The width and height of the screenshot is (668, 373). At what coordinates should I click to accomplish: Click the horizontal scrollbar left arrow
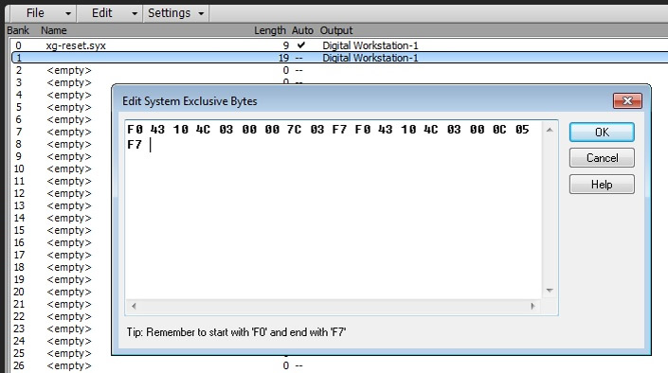(134, 306)
